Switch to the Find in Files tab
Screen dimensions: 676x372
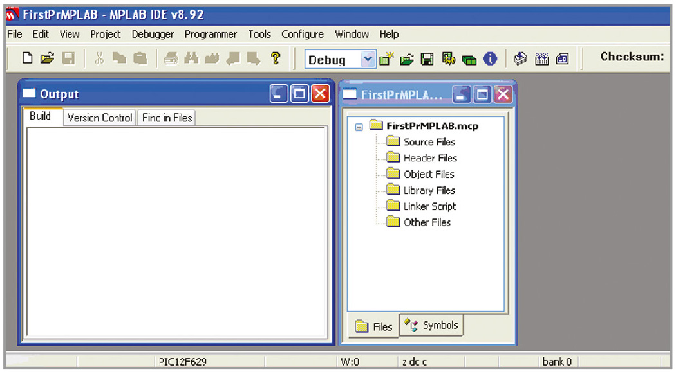[x=167, y=118]
